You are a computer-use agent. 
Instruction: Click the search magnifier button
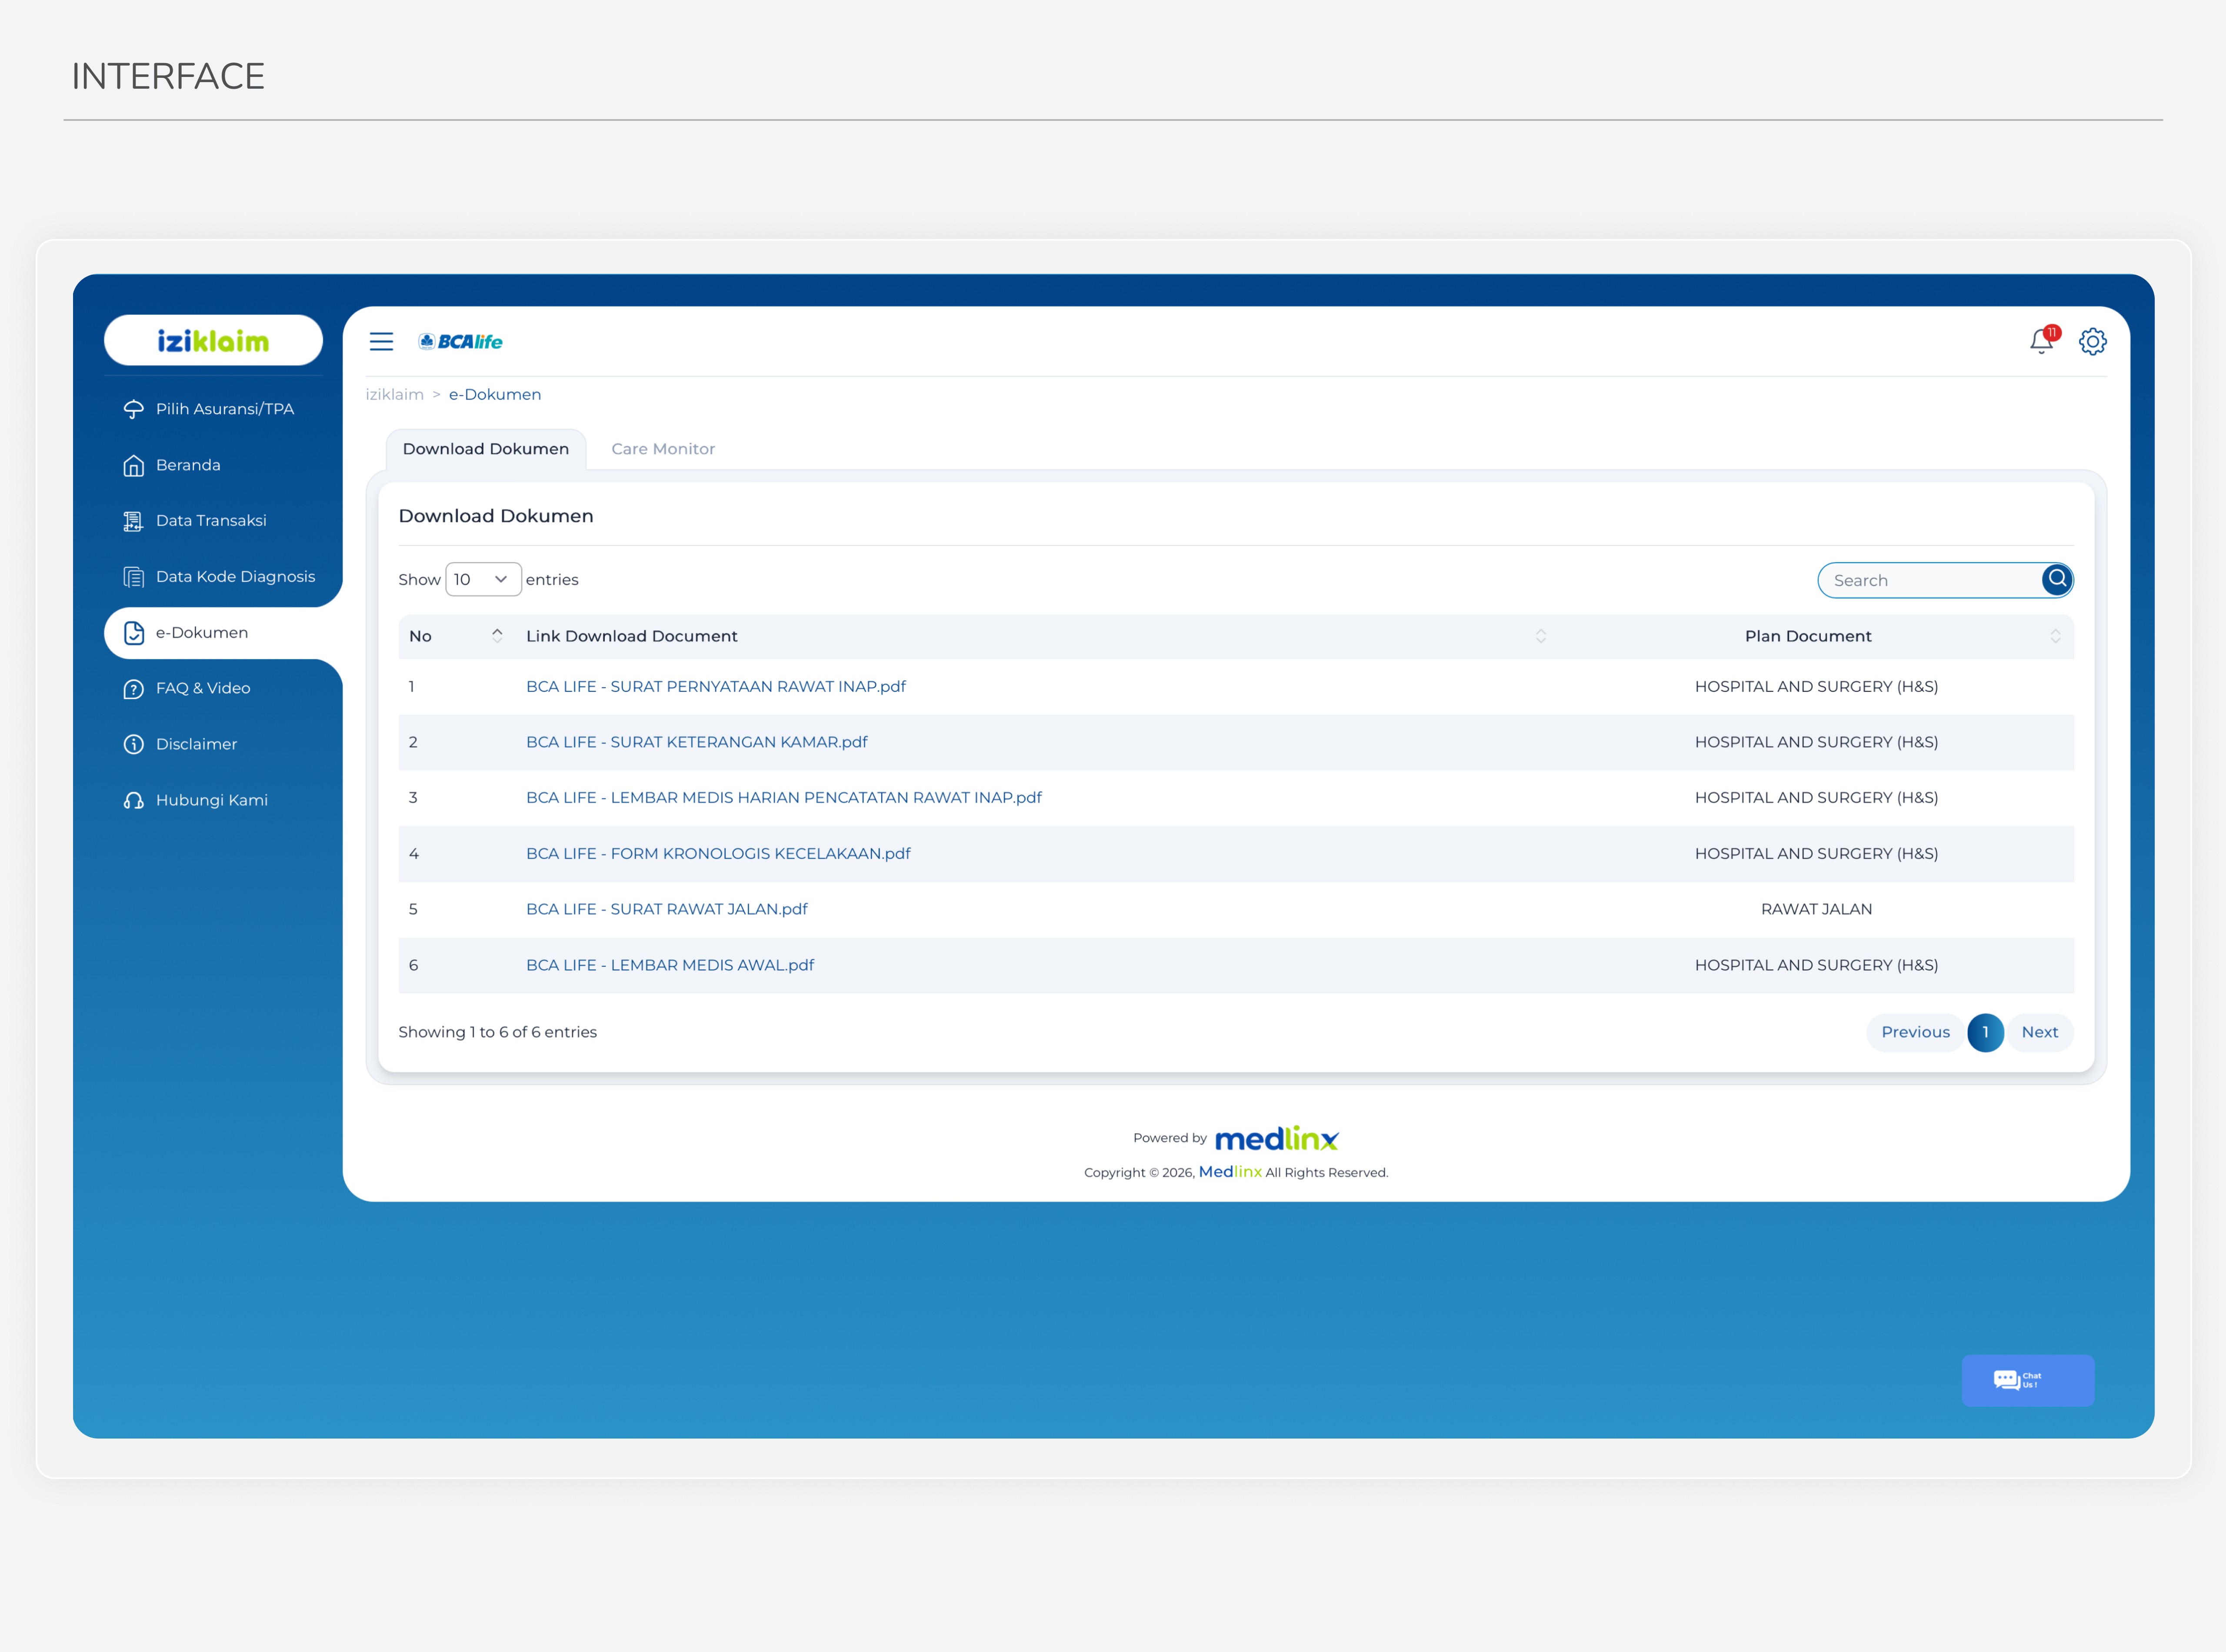(x=2056, y=579)
